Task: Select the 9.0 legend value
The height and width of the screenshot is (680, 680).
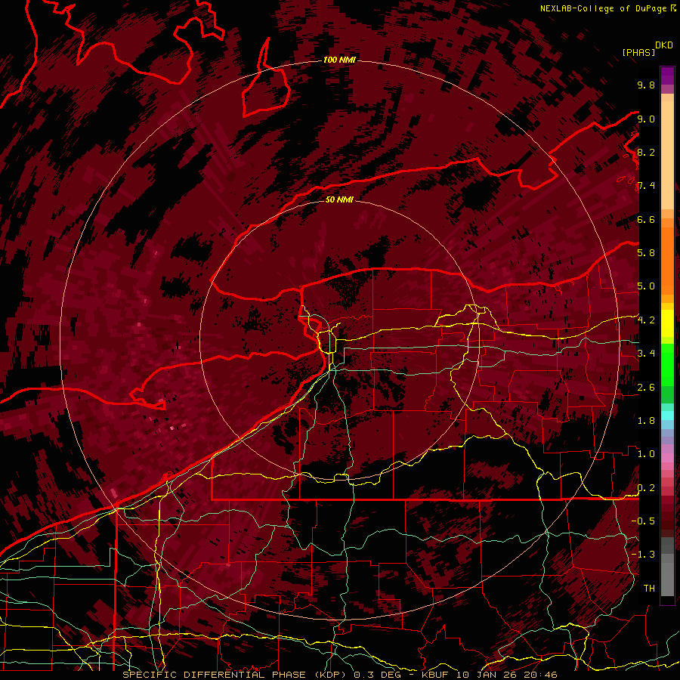Action: 646,119
